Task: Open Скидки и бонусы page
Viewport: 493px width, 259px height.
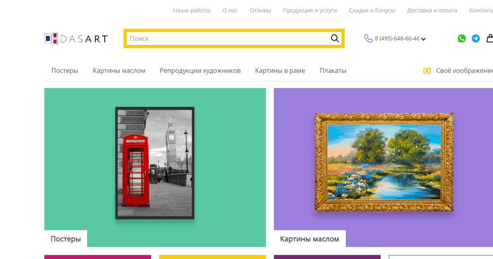Action: [372, 10]
